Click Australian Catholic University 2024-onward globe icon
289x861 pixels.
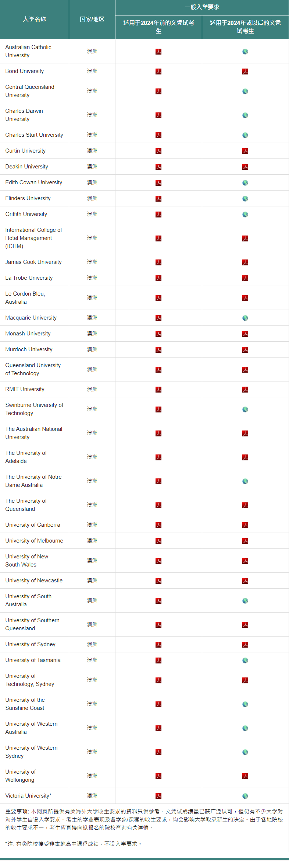pos(245,52)
